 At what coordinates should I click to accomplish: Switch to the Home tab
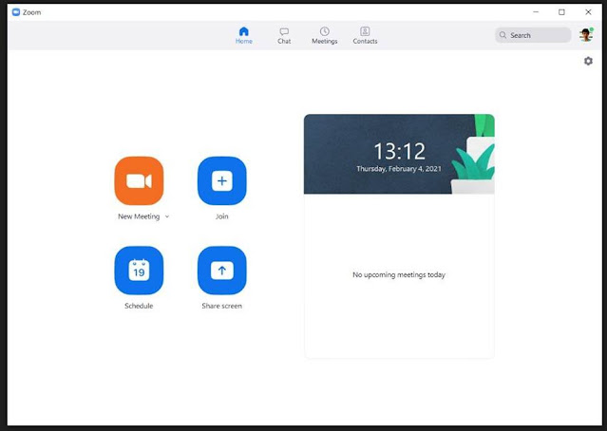[x=244, y=35]
